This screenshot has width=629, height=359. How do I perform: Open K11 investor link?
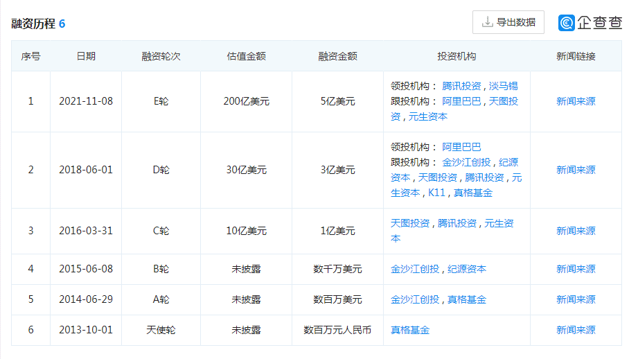click(x=436, y=193)
